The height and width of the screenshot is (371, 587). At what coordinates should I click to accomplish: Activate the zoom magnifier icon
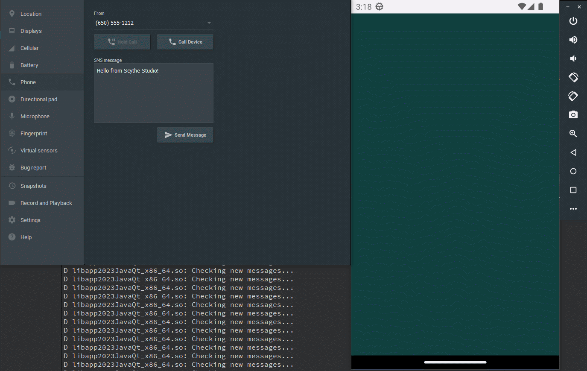[x=573, y=134]
